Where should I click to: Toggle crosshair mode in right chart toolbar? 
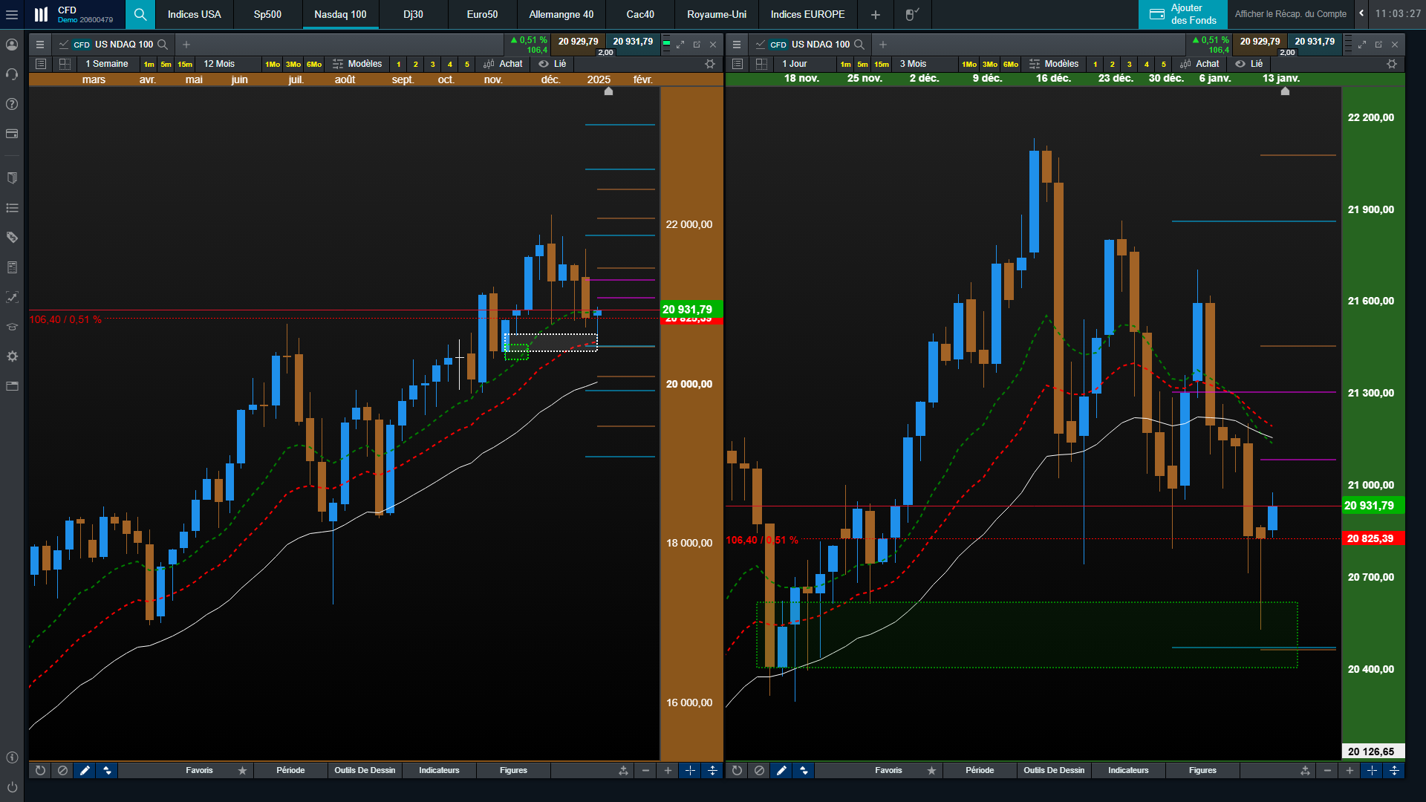click(1372, 771)
